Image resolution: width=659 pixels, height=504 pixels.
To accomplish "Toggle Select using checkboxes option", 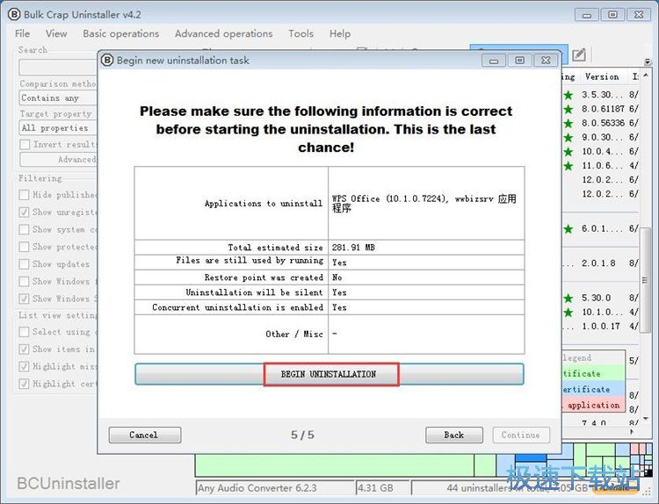I will tap(24, 332).
